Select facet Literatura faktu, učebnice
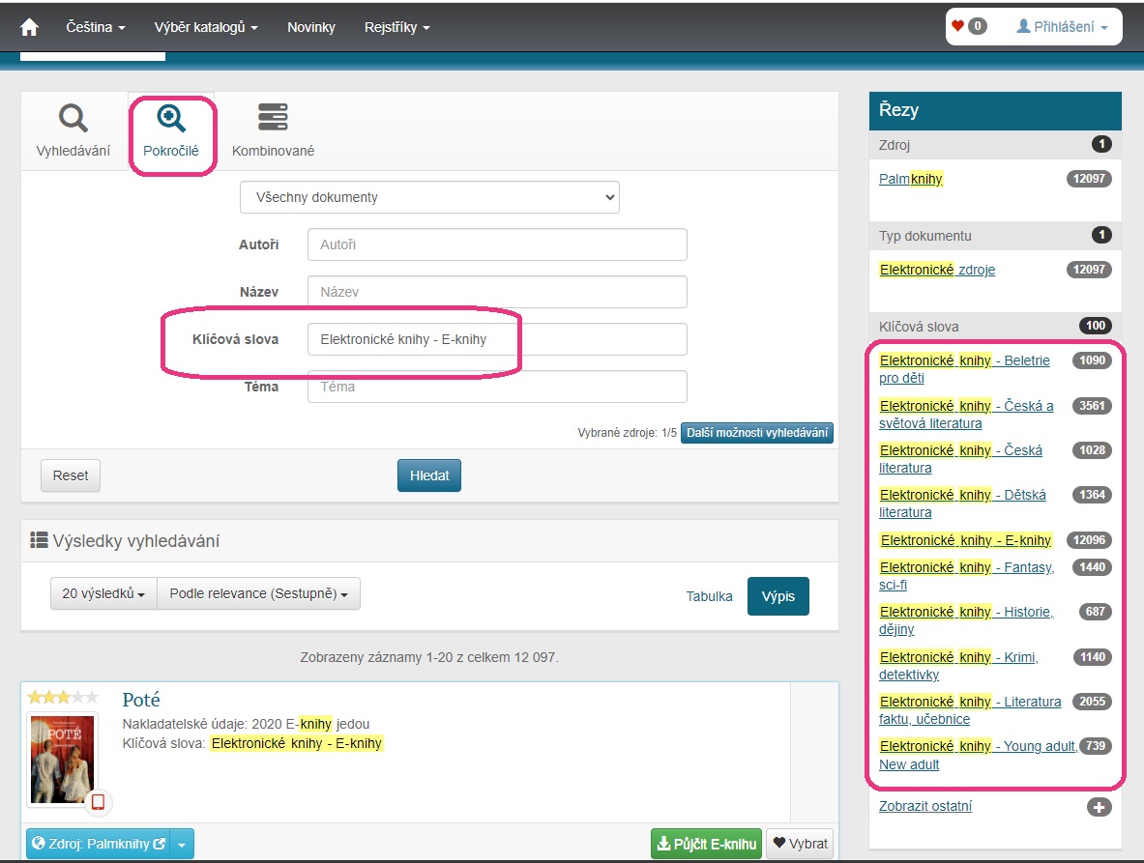The height and width of the screenshot is (863, 1144). (970, 710)
